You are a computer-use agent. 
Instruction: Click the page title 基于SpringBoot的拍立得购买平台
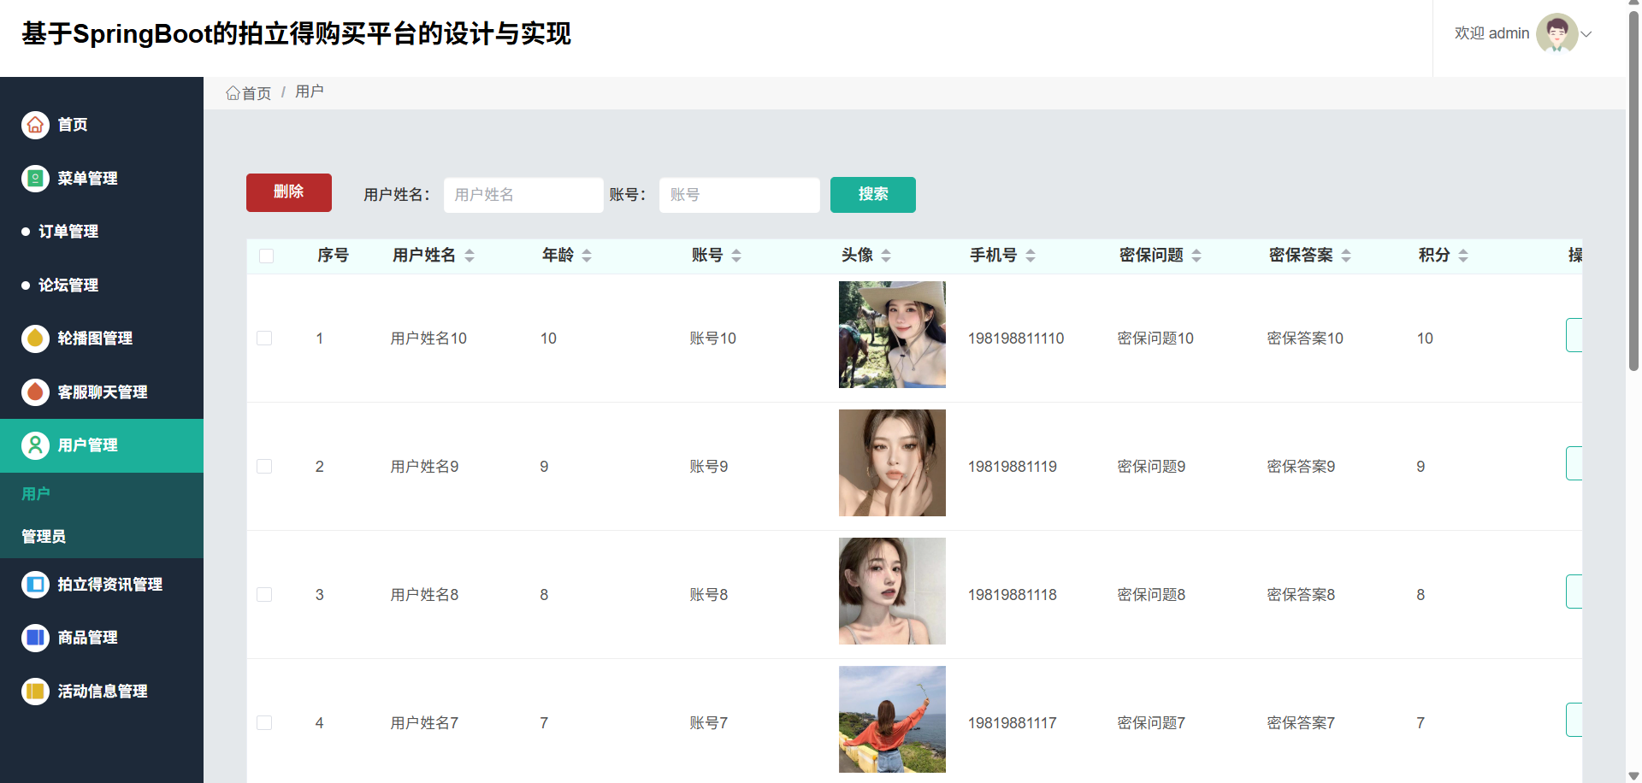[x=296, y=34]
